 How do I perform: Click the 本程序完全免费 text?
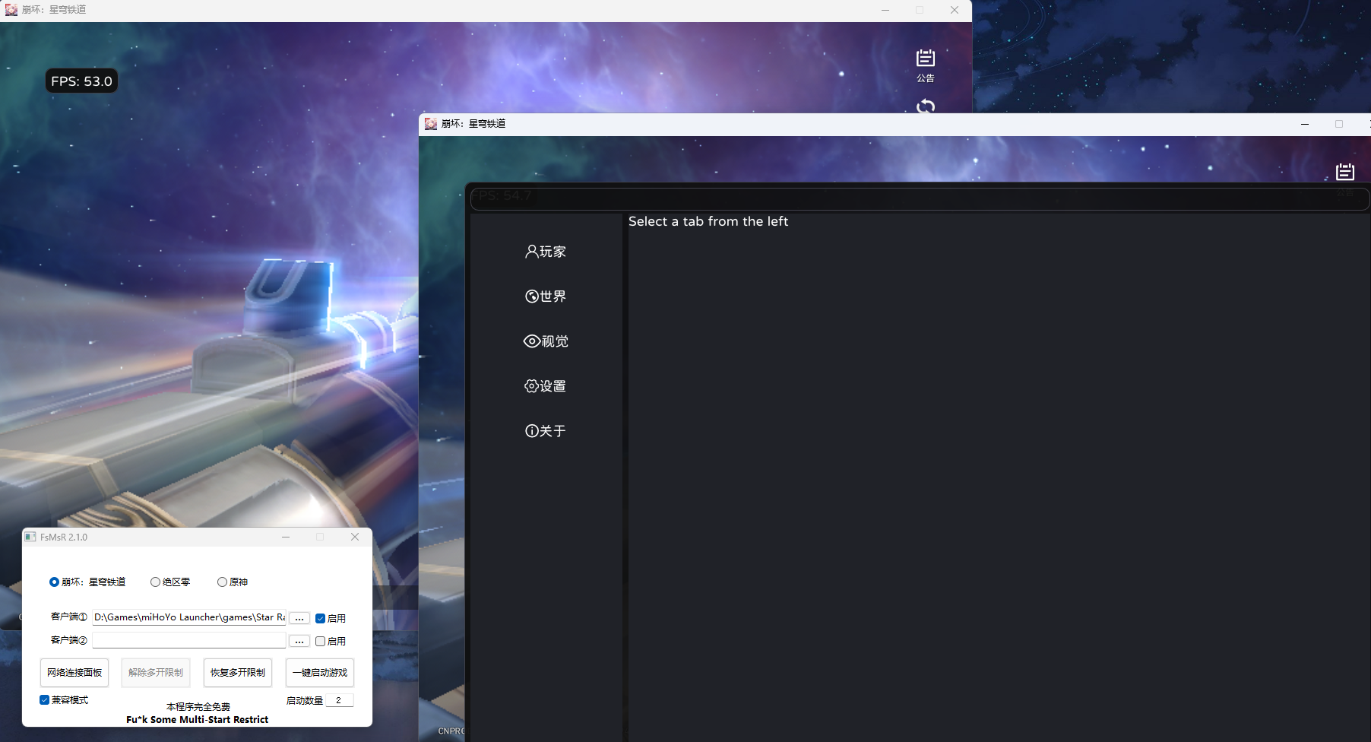pyautogui.click(x=198, y=707)
